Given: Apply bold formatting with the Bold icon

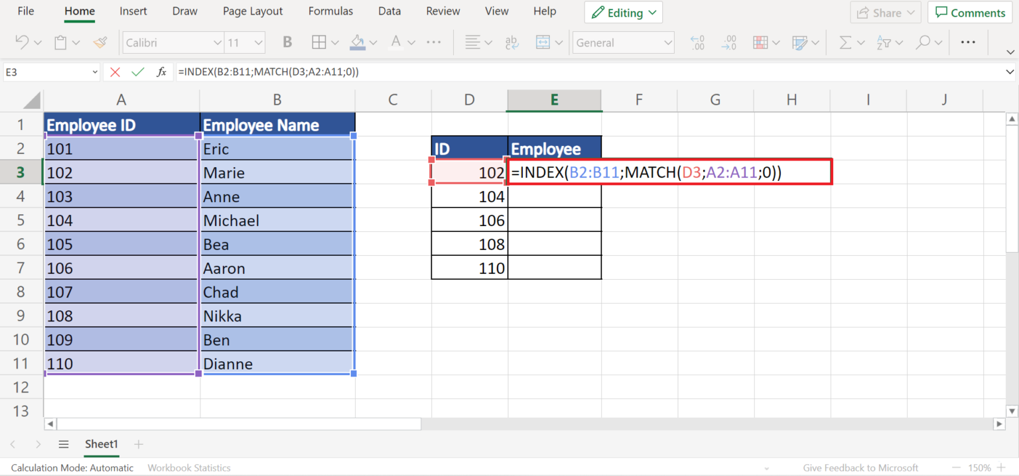Looking at the screenshot, I should coord(287,42).
